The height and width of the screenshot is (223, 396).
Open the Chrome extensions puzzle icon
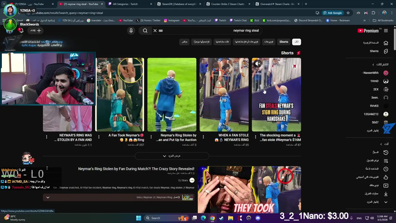click(x=373, y=13)
